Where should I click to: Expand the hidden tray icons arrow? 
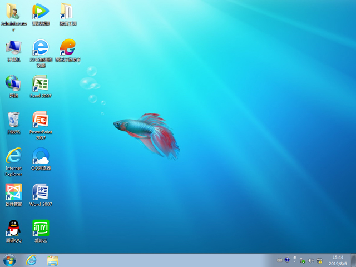click(295, 260)
